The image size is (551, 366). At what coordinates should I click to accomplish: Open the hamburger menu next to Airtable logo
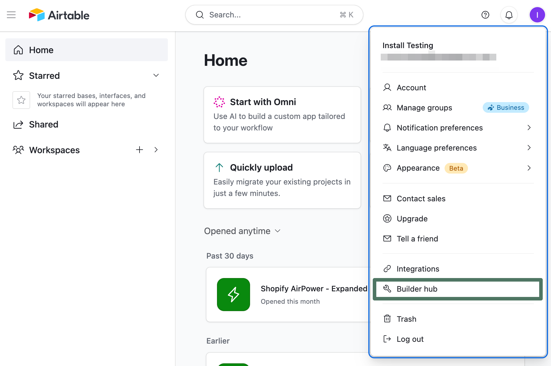coord(11,15)
